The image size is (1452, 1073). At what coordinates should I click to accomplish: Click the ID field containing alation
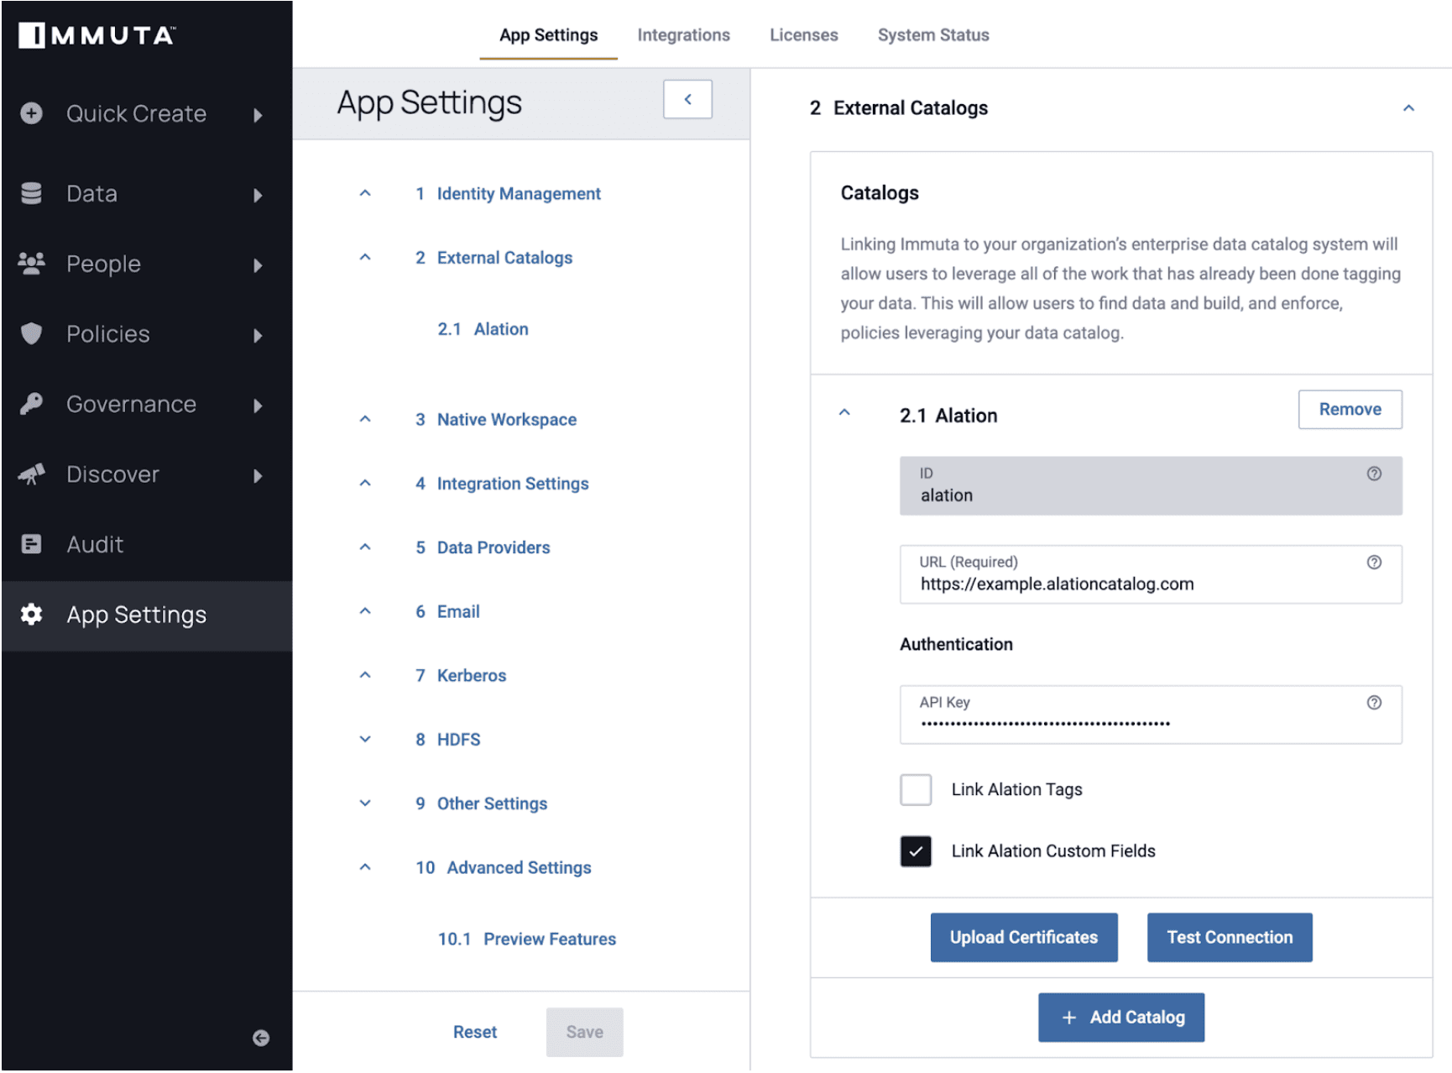(1151, 486)
